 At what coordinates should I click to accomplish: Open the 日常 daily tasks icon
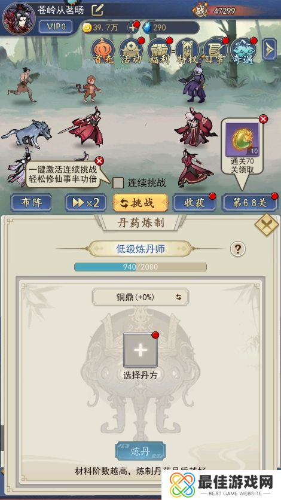point(215,51)
